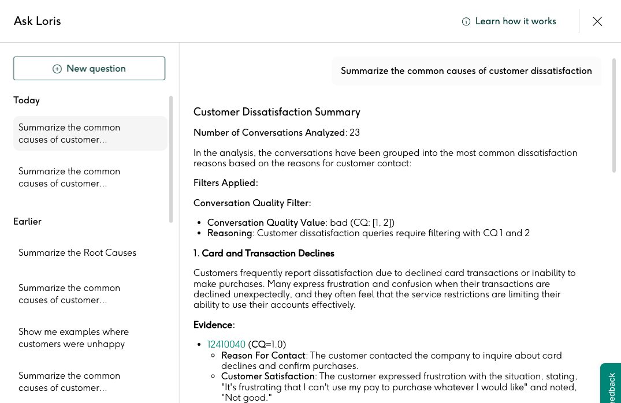This screenshot has height=403, width=621.
Task: Click the Customer Dissatisfaction Summary heading
Action: pos(277,112)
